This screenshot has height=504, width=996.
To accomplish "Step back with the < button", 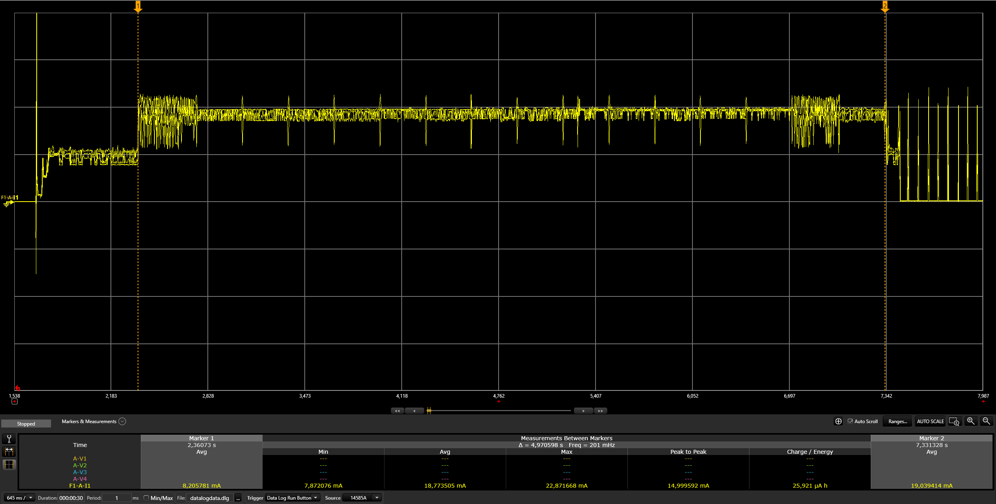I will point(414,411).
